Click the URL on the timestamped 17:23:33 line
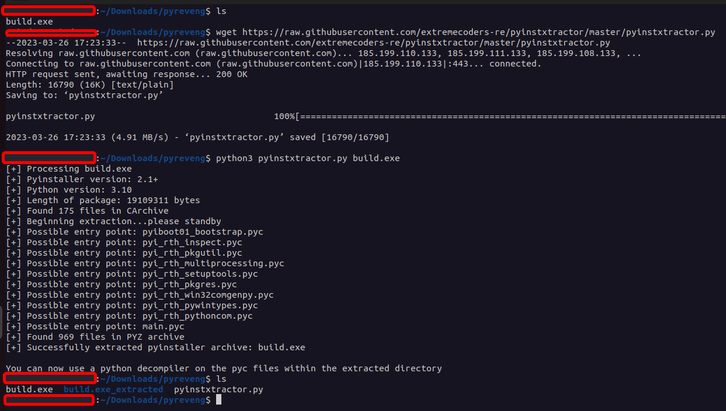The height and width of the screenshot is (411, 726). [x=374, y=43]
